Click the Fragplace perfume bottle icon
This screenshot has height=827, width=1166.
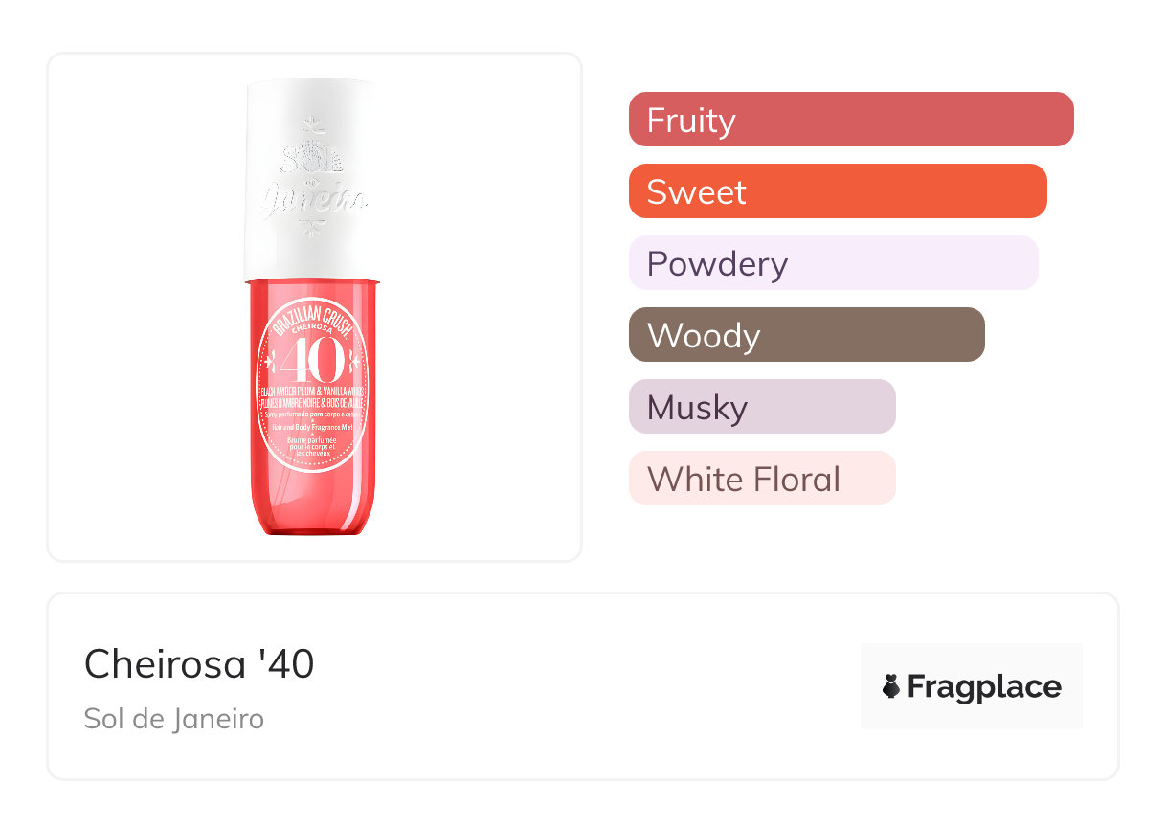click(x=891, y=686)
